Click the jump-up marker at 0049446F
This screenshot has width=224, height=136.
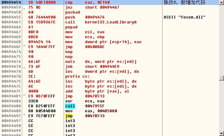click(x=24, y=46)
